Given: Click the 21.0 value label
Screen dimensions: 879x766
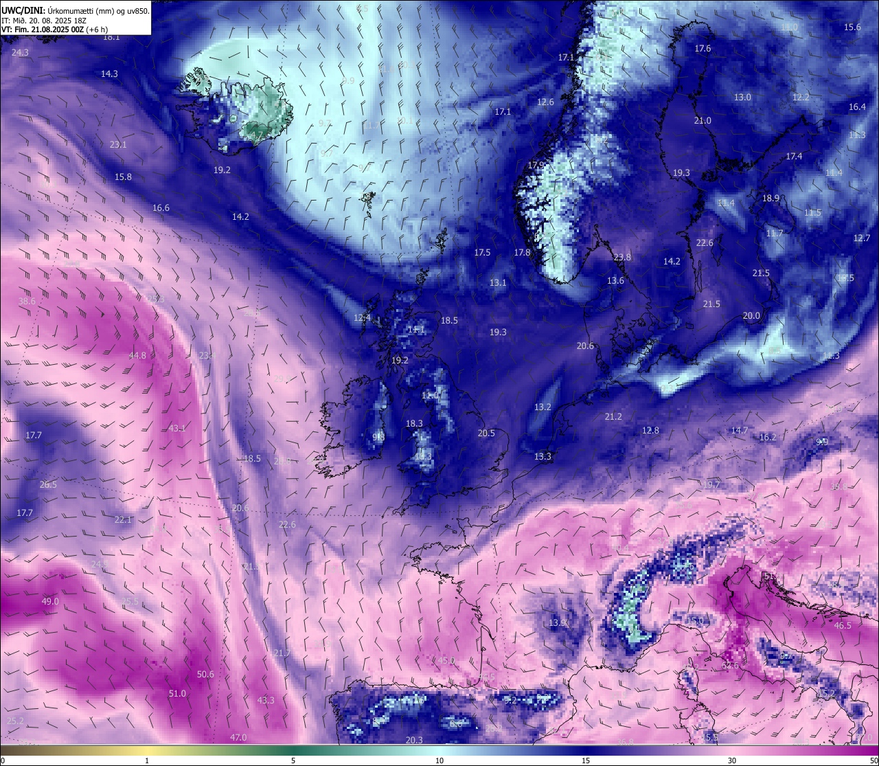Looking at the screenshot, I should click(x=703, y=120).
